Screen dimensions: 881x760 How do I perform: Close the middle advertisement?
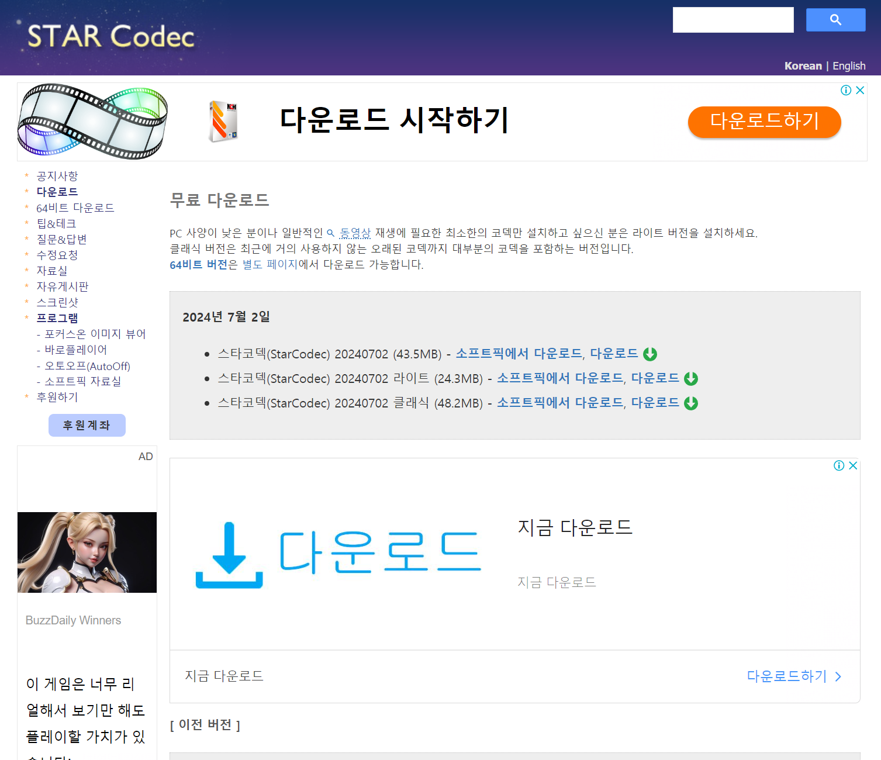point(853,465)
